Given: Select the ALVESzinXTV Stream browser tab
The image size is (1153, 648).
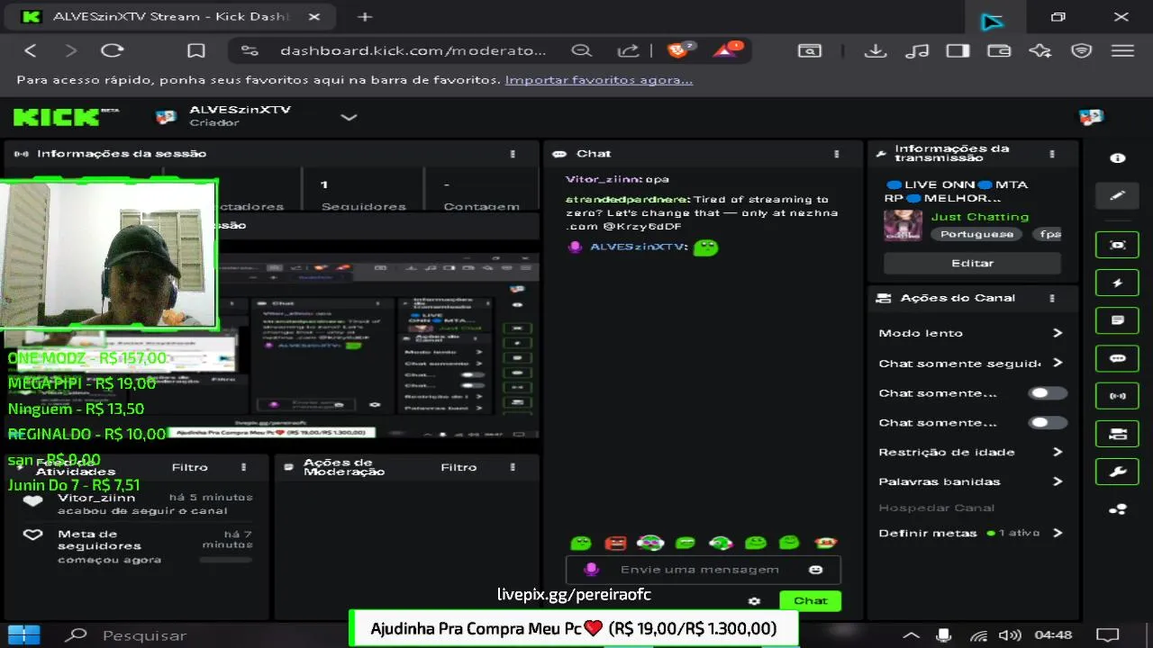Looking at the screenshot, I should 171,16.
